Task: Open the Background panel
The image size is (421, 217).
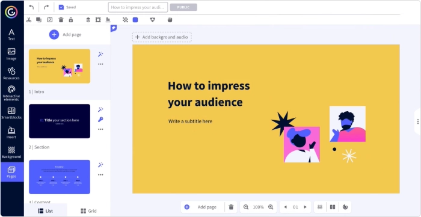Action: (x=11, y=152)
